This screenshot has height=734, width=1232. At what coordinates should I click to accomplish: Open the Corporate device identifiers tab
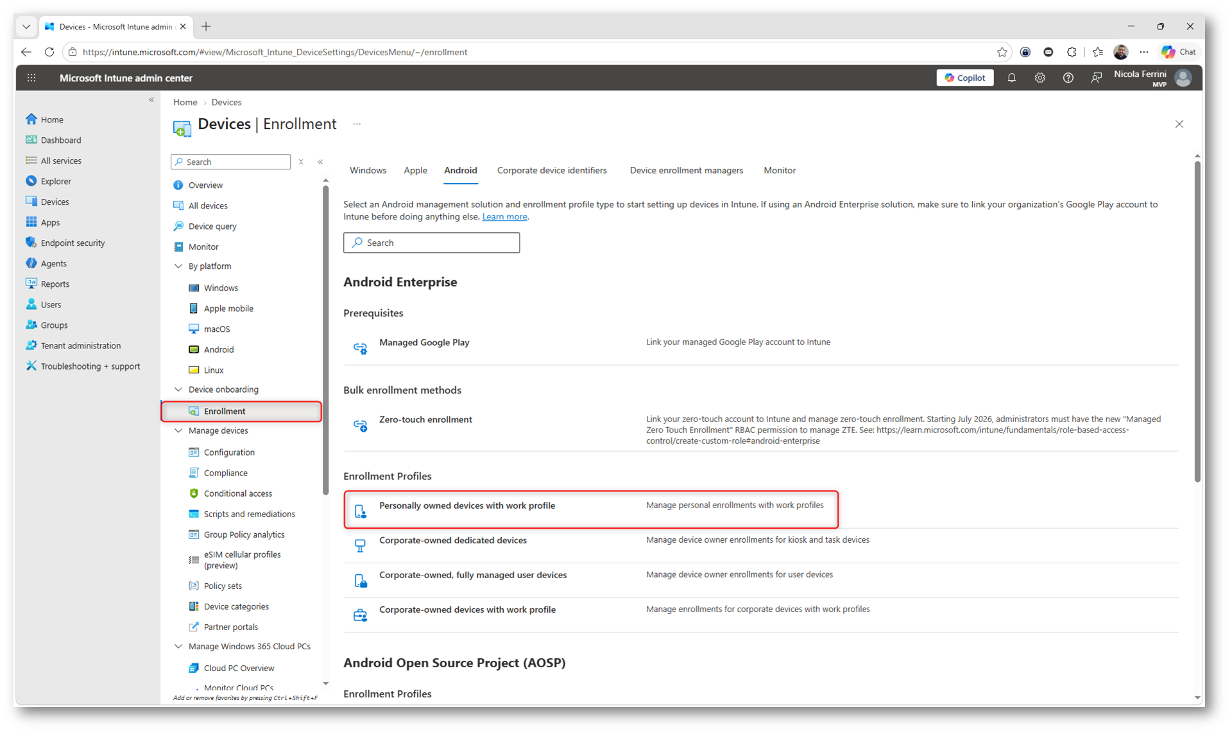click(x=552, y=171)
